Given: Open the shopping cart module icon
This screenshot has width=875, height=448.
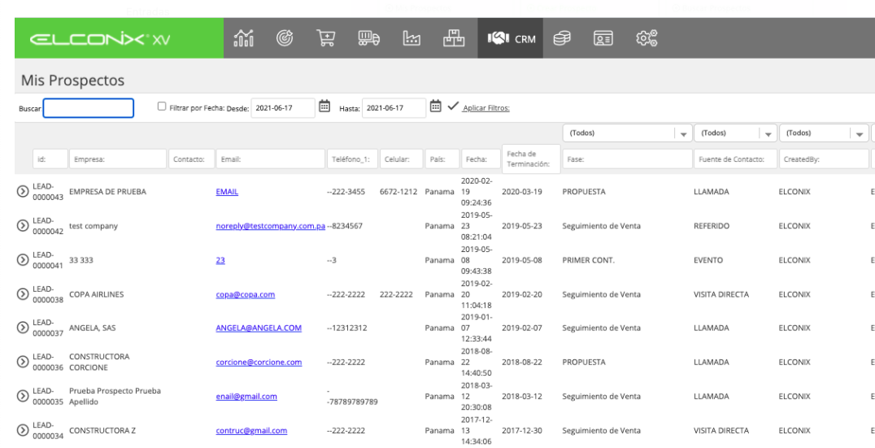Looking at the screenshot, I should click(x=326, y=38).
